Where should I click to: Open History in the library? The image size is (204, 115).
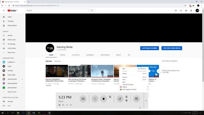pos(13,35)
